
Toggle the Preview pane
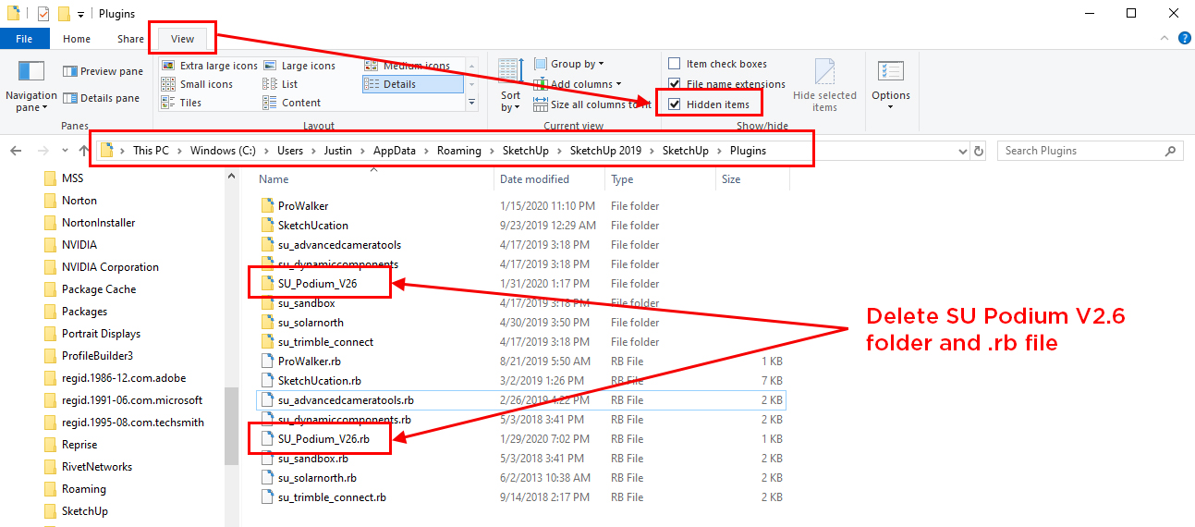103,71
